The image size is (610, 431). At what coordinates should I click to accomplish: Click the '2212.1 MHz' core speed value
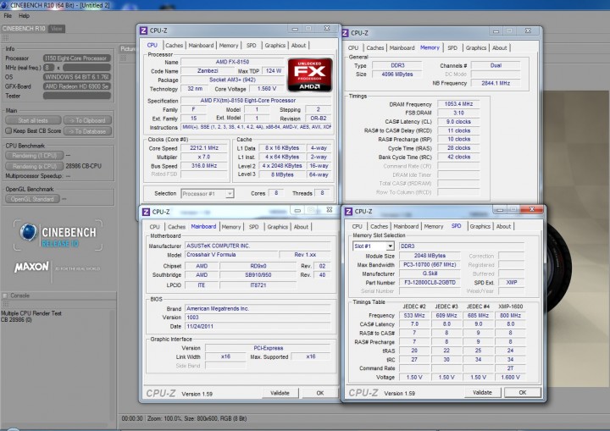(x=204, y=148)
